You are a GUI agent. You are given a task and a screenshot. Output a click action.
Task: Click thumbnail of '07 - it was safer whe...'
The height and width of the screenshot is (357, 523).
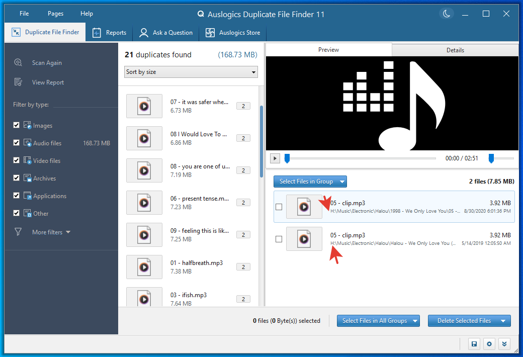coord(144,106)
